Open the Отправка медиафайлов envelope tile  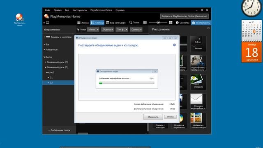tap(198, 102)
